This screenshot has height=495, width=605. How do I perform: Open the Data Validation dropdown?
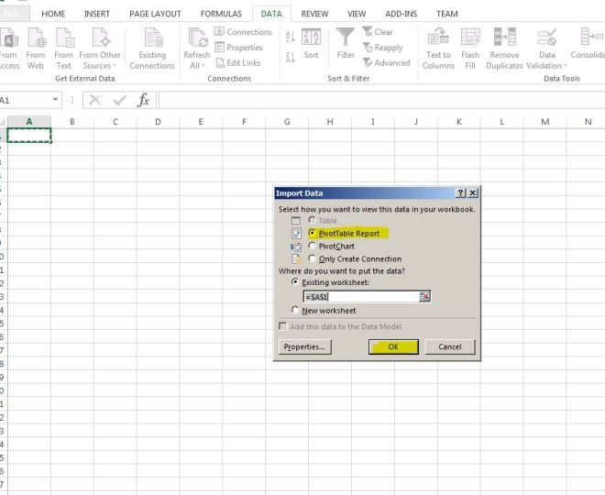[547, 65]
